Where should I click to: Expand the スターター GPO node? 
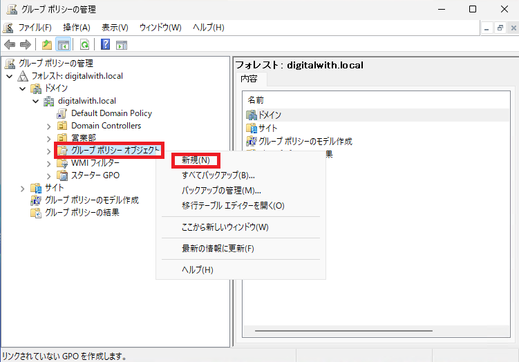pyautogui.click(x=48, y=176)
